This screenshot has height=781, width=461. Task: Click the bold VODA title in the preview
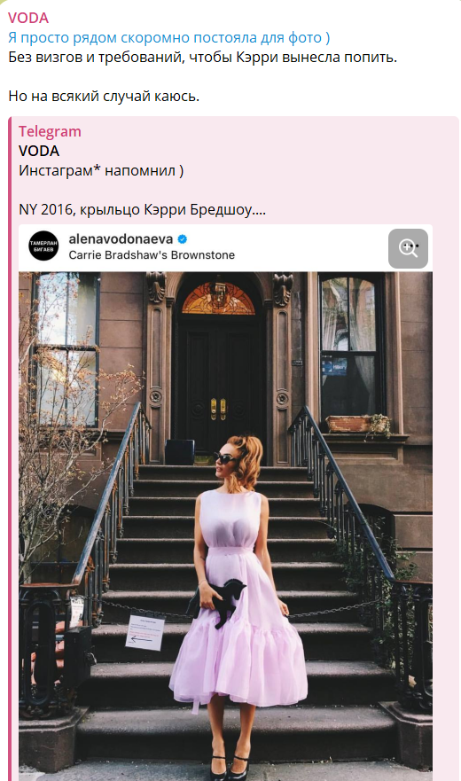tap(39, 151)
